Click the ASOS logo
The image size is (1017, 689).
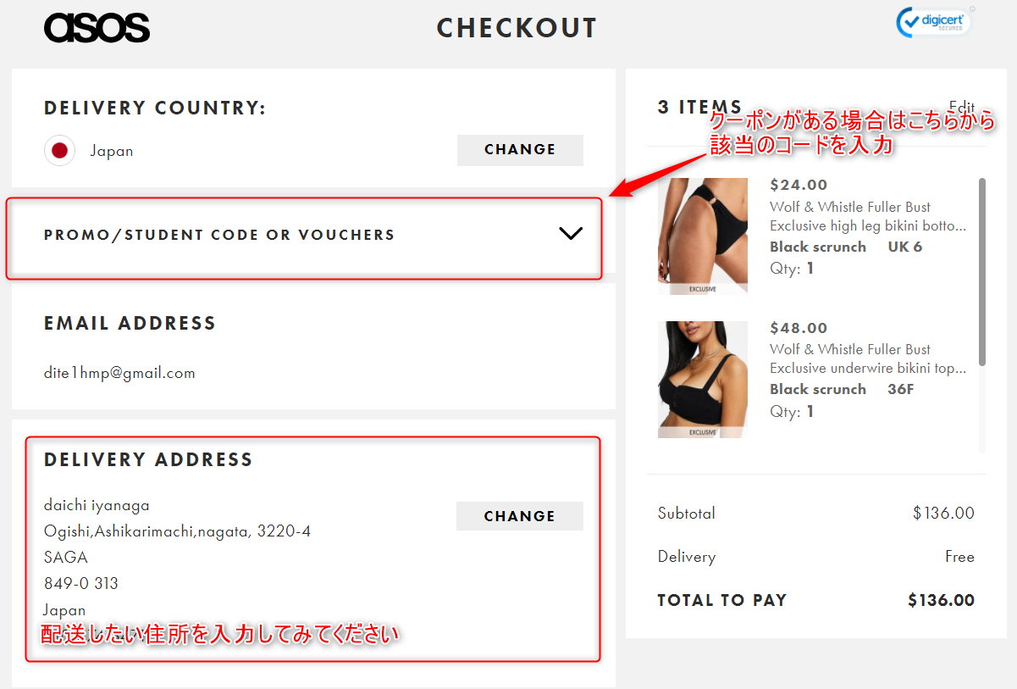pyautogui.click(x=97, y=28)
